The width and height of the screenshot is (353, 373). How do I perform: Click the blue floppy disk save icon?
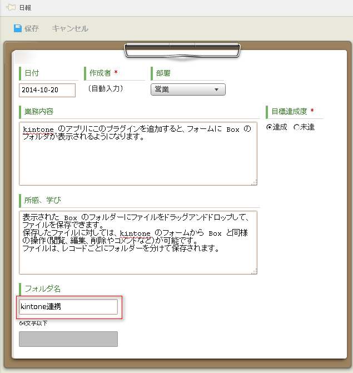(18, 28)
